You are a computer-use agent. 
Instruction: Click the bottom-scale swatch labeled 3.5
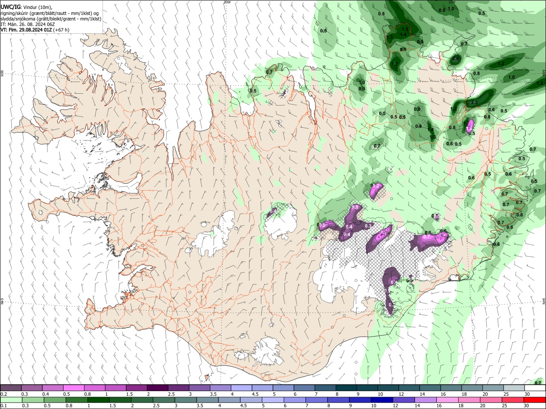click(x=207, y=400)
